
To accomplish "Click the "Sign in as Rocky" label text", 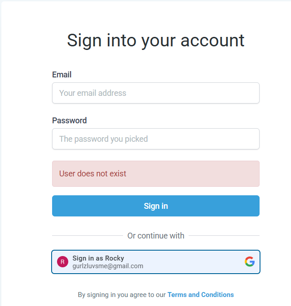I will point(98,258).
